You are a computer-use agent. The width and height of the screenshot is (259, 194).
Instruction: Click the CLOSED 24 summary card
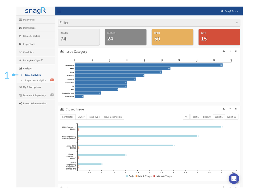pos(125,37)
